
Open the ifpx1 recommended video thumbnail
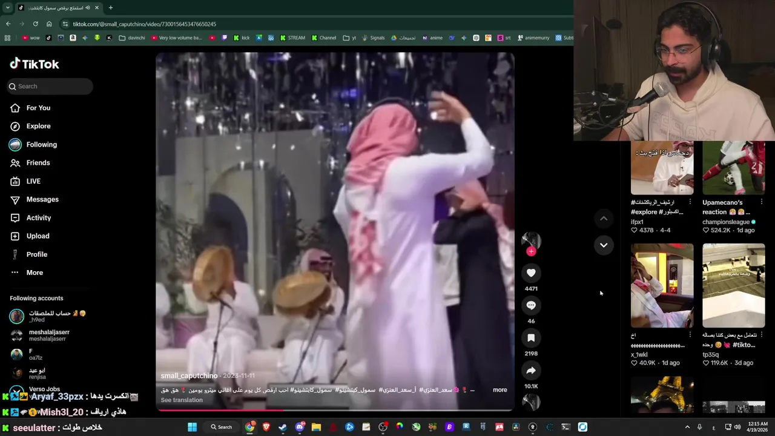pyautogui.click(x=662, y=168)
